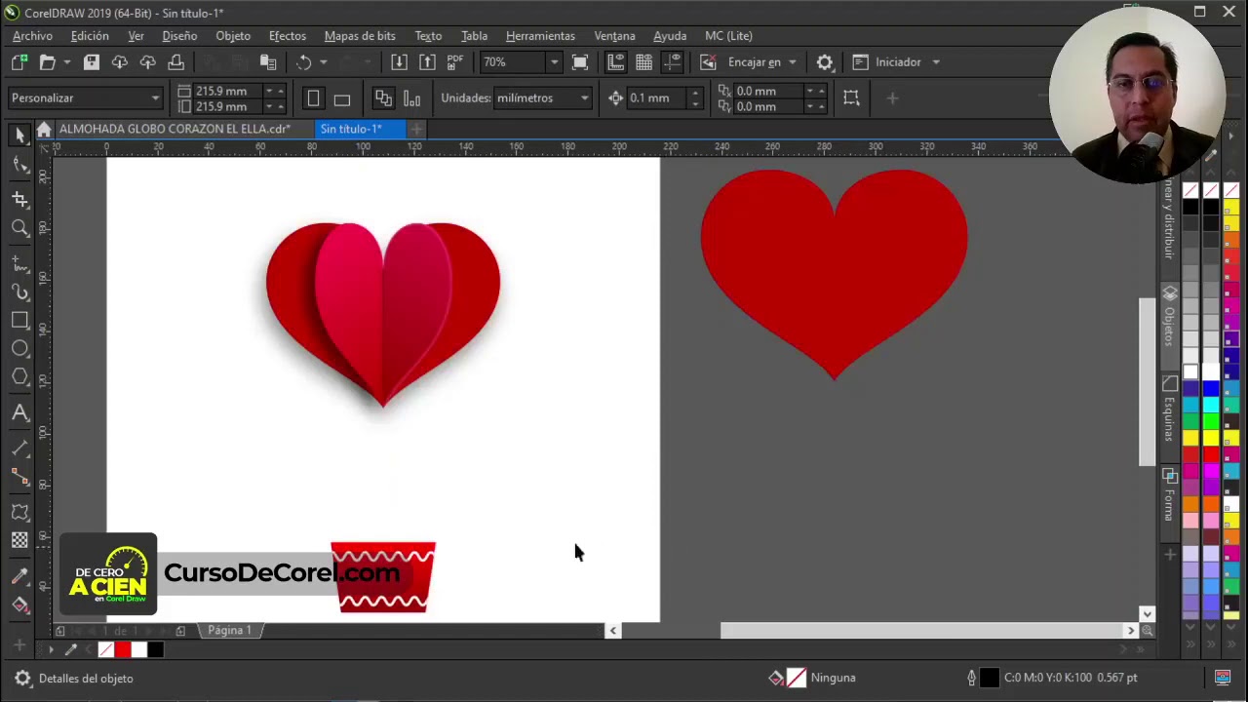This screenshot has height=702, width=1248.
Task: Create a new document icon
Action: (x=19, y=62)
